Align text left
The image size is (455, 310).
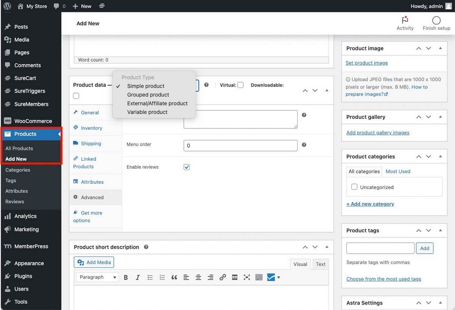(186, 277)
